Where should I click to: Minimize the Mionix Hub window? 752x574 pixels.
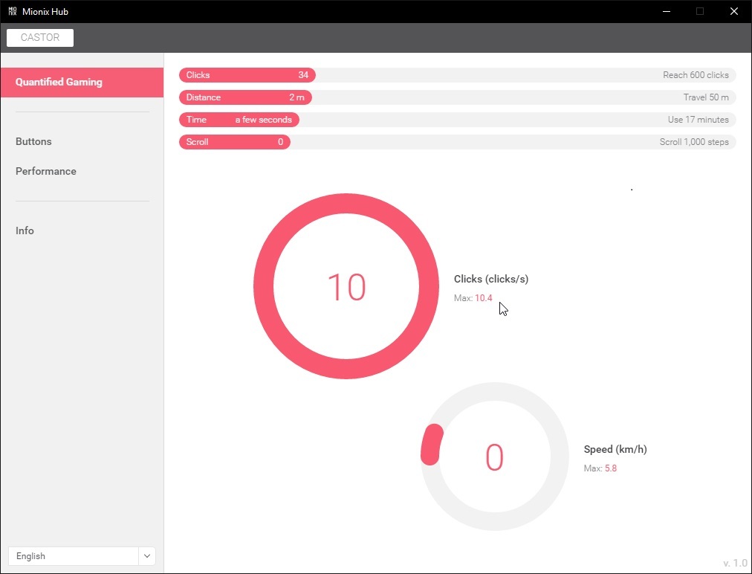(x=666, y=11)
